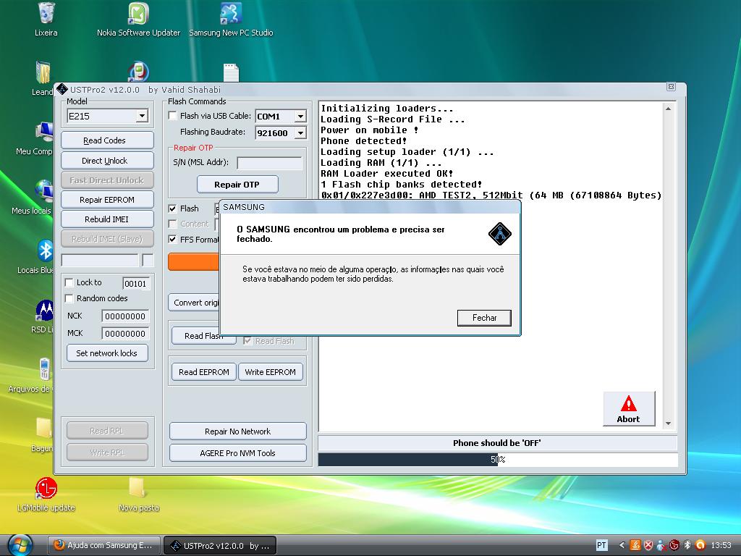The height and width of the screenshot is (556, 741).
Task: Uncheck the Flash checkbox
Action: 172,208
